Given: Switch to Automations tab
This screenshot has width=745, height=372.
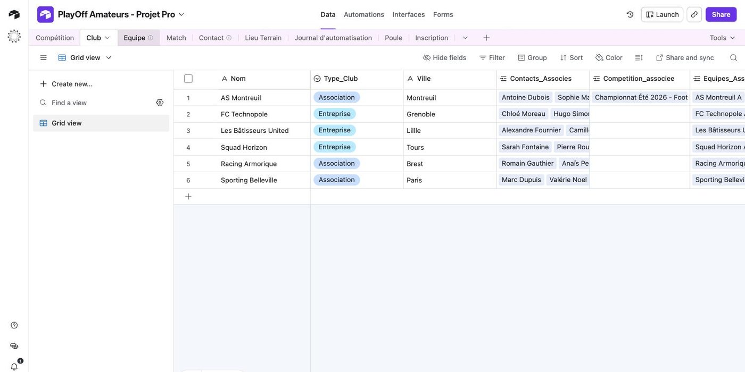Looking at the screenshot, I should coord(364,14).
